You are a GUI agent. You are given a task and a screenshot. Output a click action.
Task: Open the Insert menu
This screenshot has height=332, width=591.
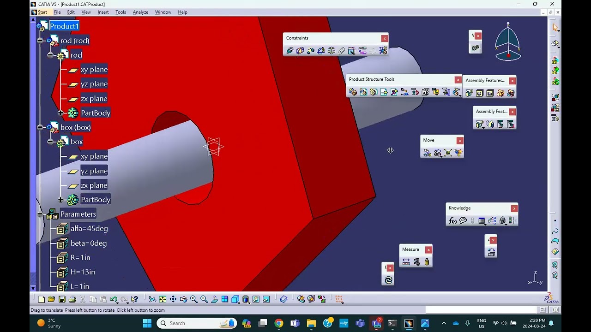(x=103, y=12)
